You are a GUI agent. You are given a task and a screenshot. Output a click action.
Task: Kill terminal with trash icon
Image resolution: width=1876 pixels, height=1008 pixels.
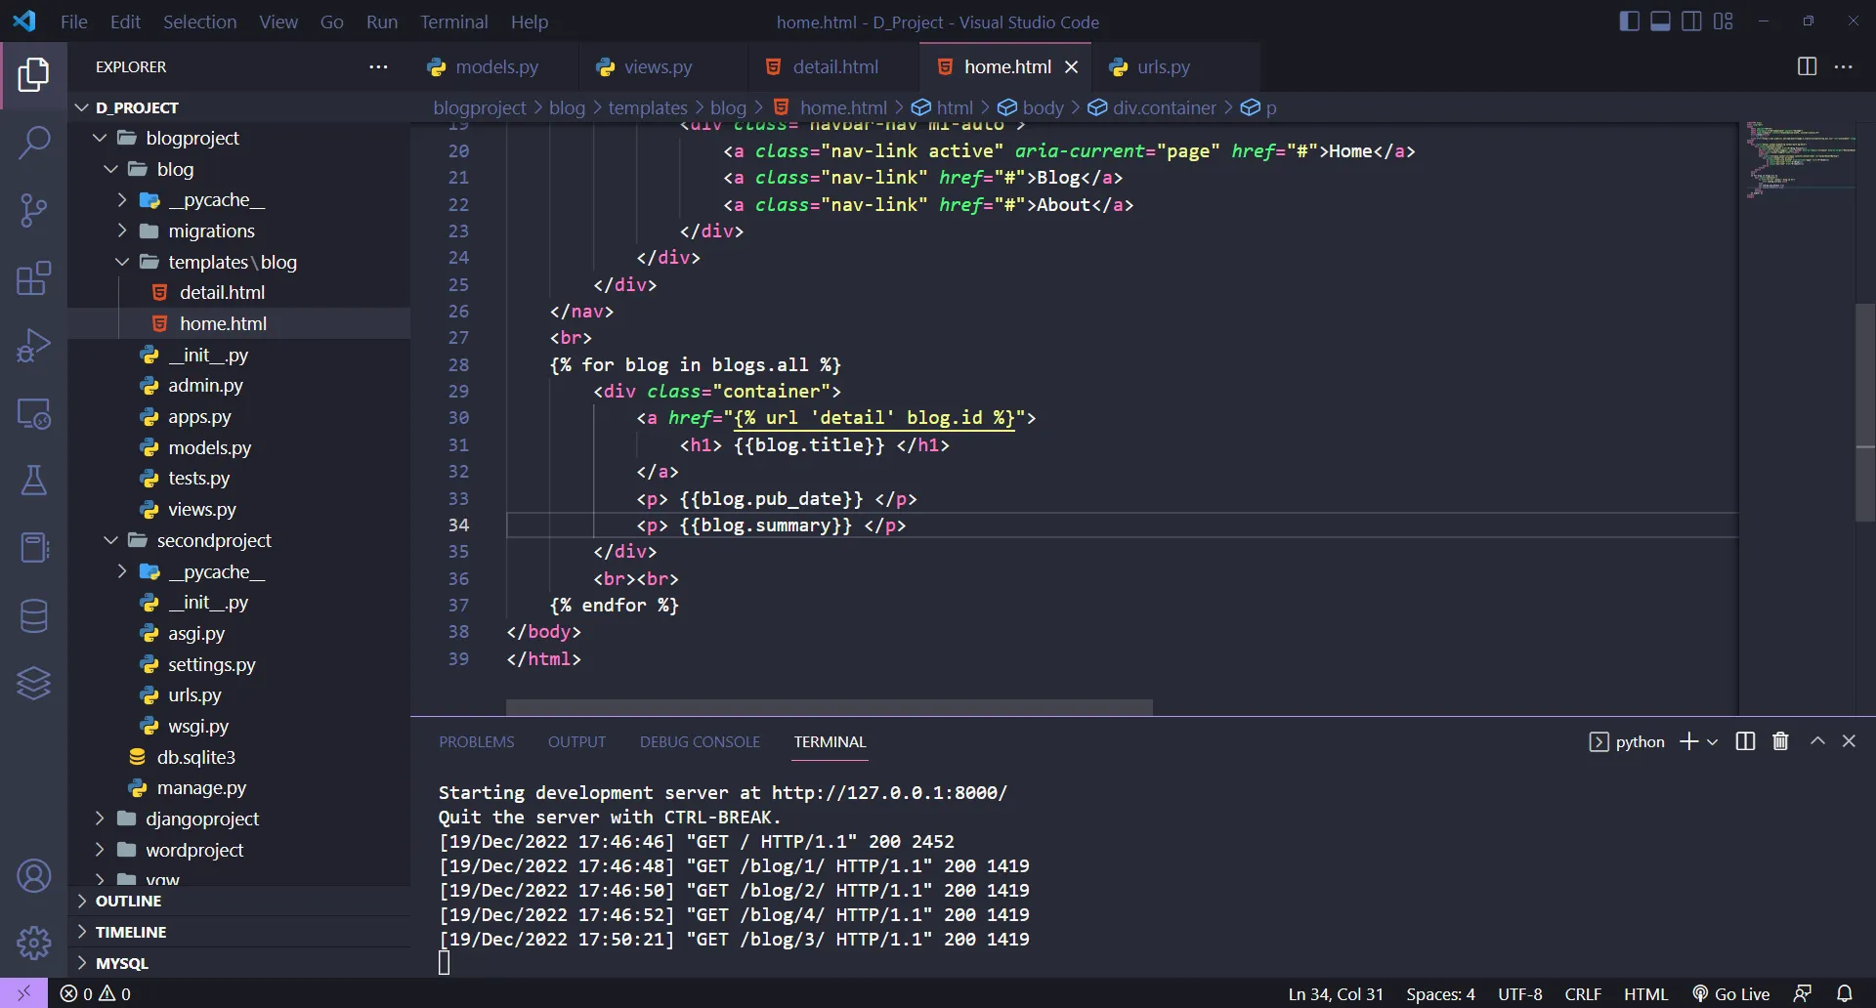point(1780,741)
